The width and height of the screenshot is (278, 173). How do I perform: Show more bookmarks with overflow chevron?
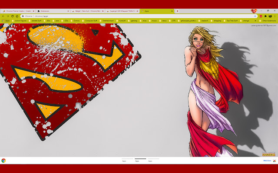tap(255, 21)
